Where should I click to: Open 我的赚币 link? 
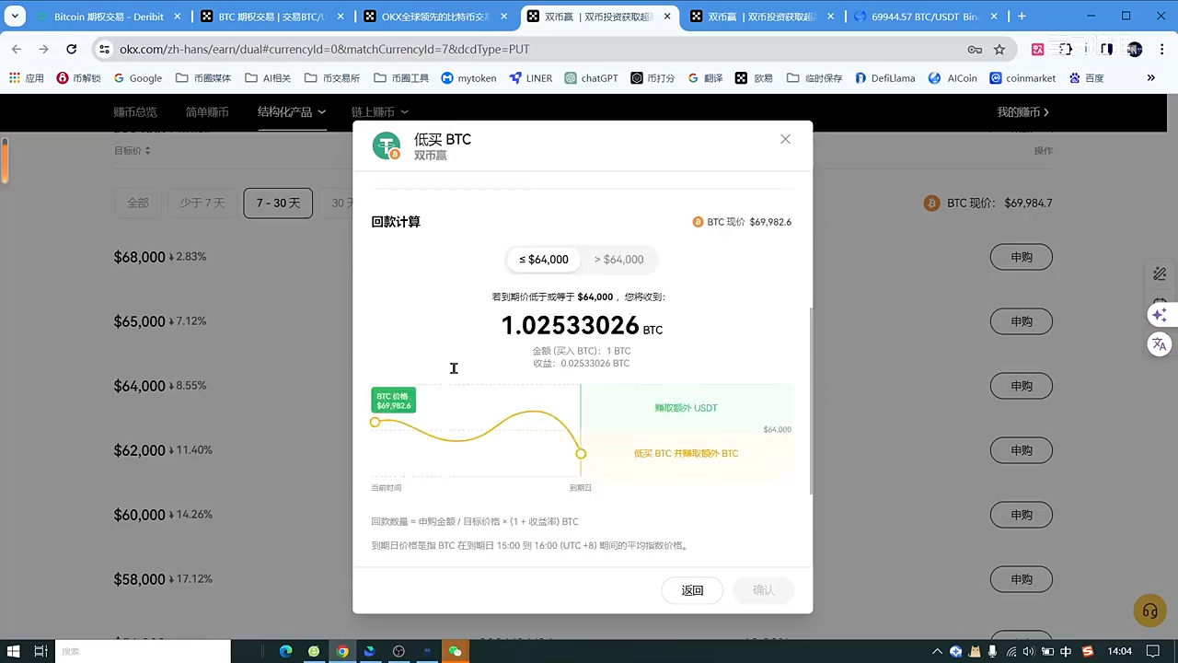(1022, 111)
